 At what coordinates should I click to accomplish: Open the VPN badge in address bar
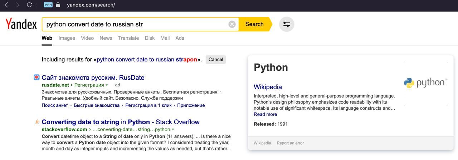pos(48,5)
